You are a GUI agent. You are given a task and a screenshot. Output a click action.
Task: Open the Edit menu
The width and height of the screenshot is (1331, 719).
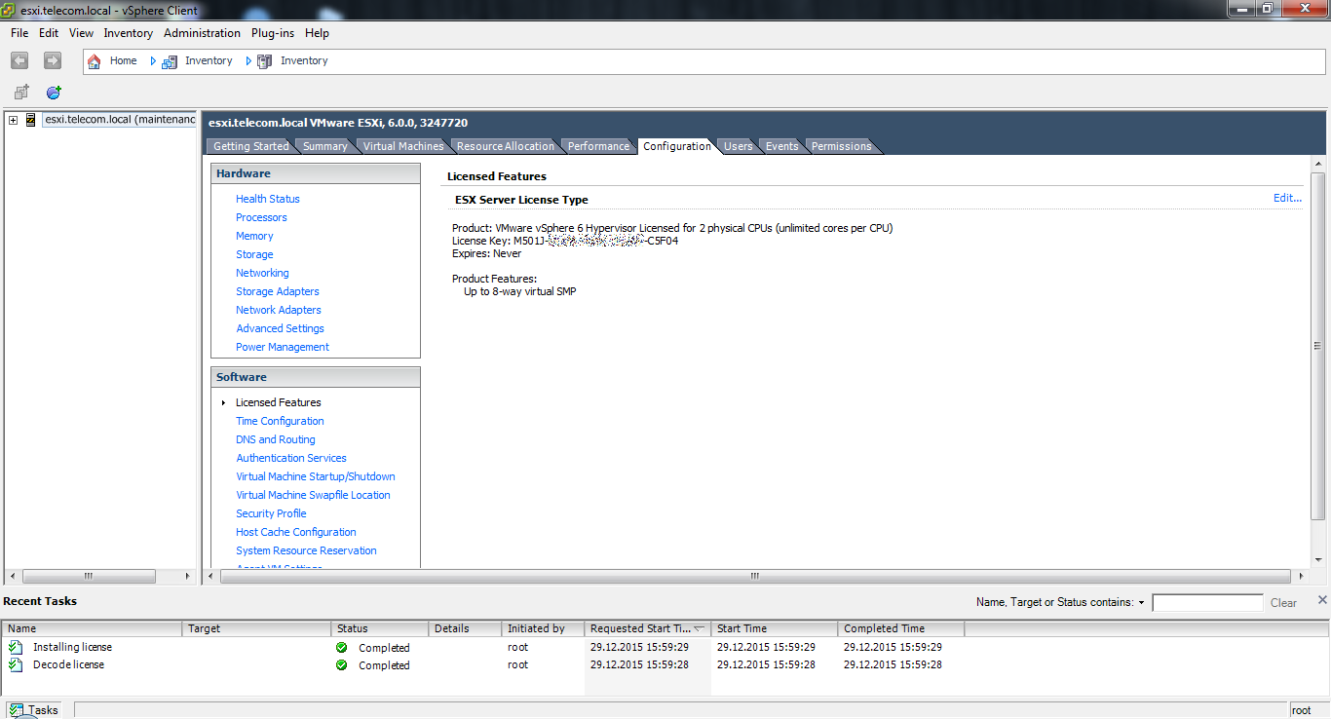tap(49, 33)
